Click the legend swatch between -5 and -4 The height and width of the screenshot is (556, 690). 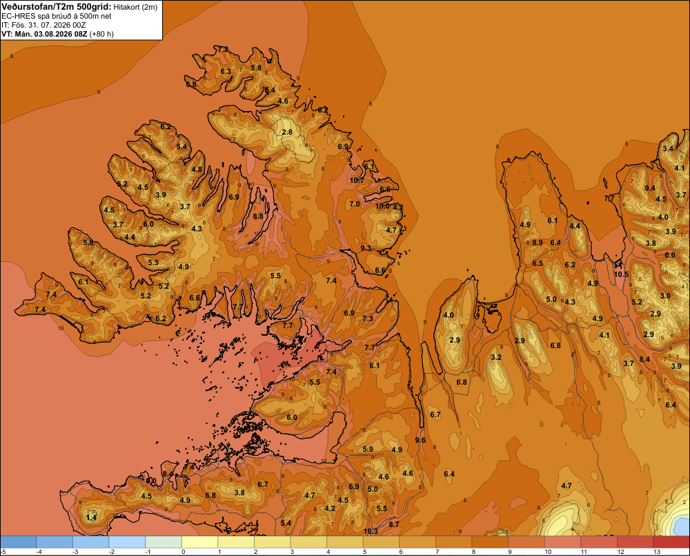[19, 542]
